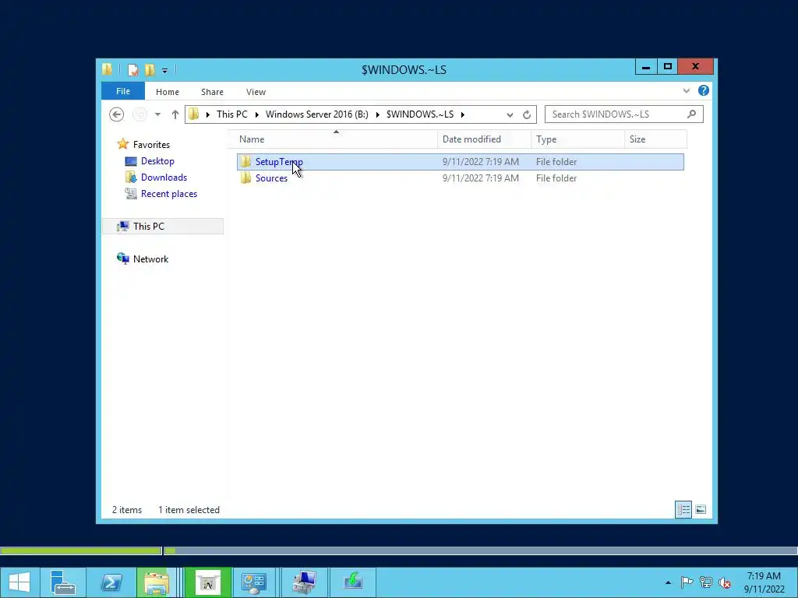This screenshot has height=598, width=798.
Task: Select the SetupTemp folder
Action: (461, 162)
